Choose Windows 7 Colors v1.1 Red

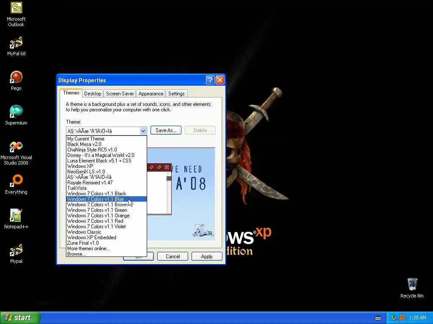pyautogui.click(x=106, y=221)
